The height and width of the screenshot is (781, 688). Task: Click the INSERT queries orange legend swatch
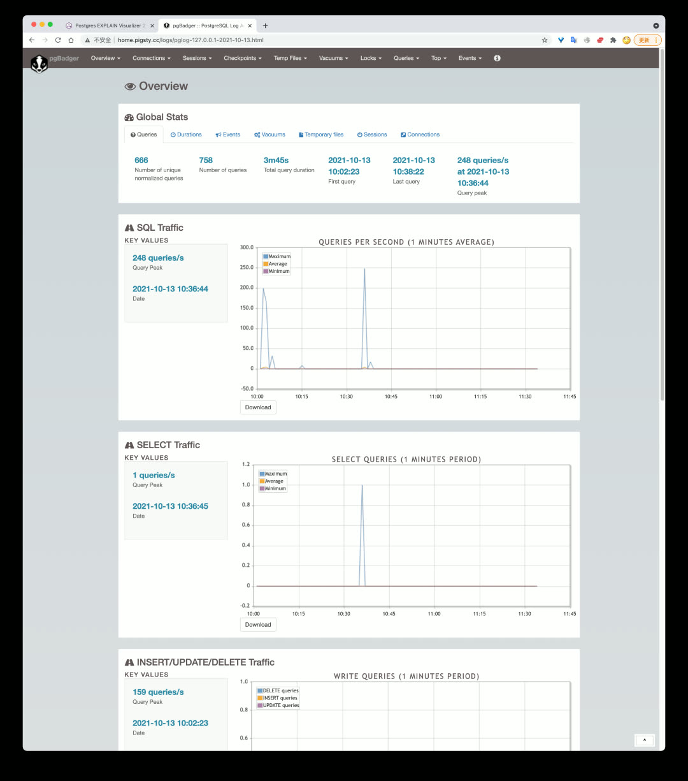260,698
